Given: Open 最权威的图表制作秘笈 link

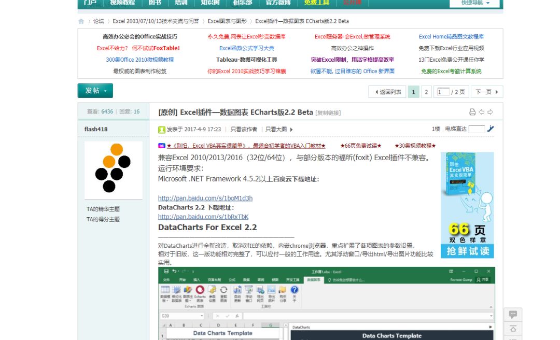Looking at the screenshot, I should tap(139, 72).
